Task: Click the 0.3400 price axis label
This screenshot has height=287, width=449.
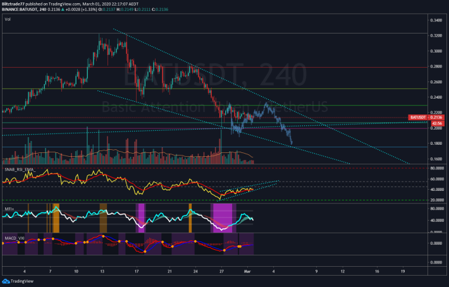Action: [x=435, y=20]
